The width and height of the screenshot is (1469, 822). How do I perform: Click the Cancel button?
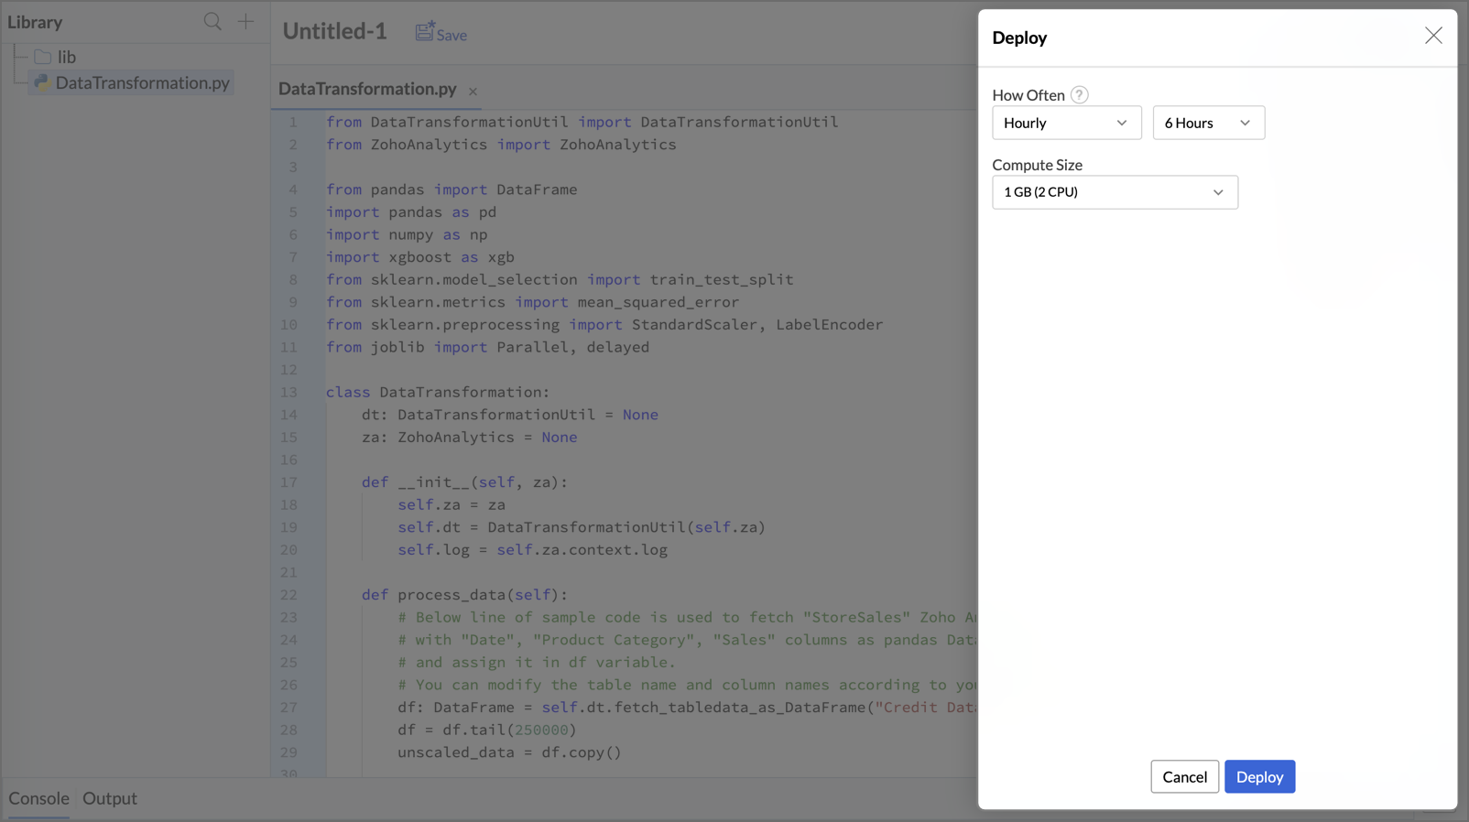click(x=1185, y=776)
